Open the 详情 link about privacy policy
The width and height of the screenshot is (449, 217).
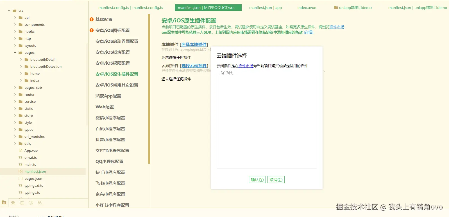pos(309,32)
